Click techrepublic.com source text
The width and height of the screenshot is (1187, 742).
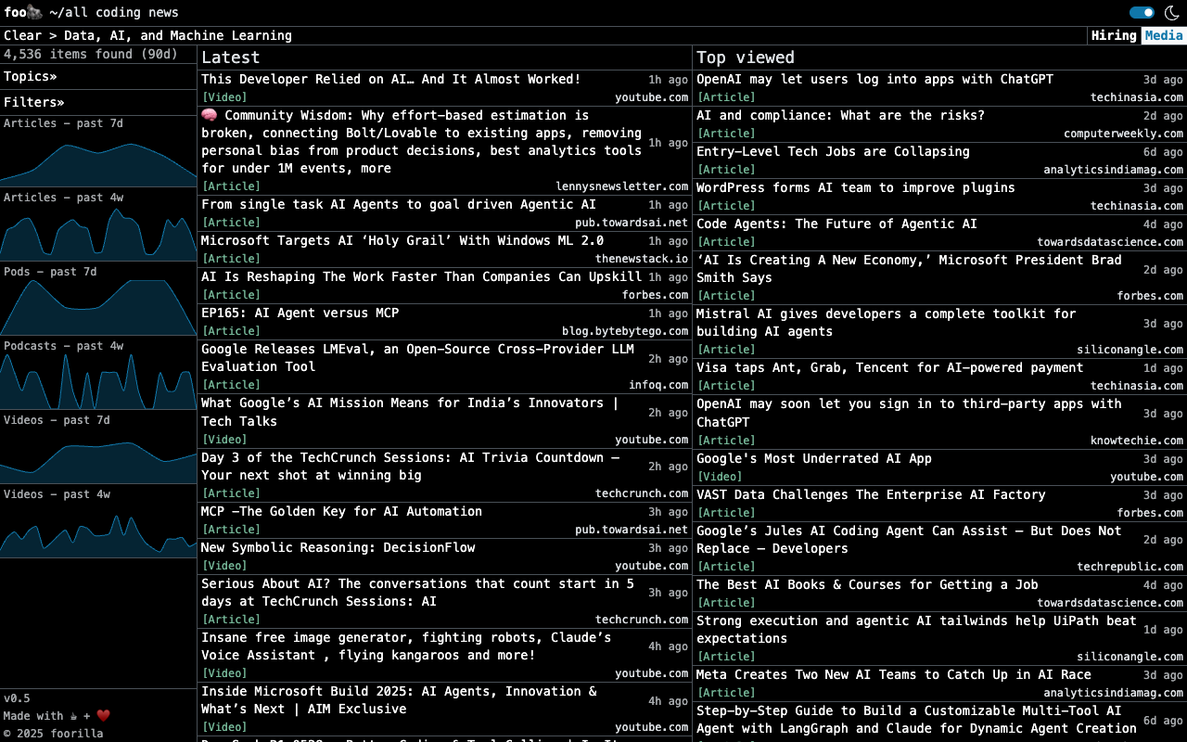(1130, 567)
